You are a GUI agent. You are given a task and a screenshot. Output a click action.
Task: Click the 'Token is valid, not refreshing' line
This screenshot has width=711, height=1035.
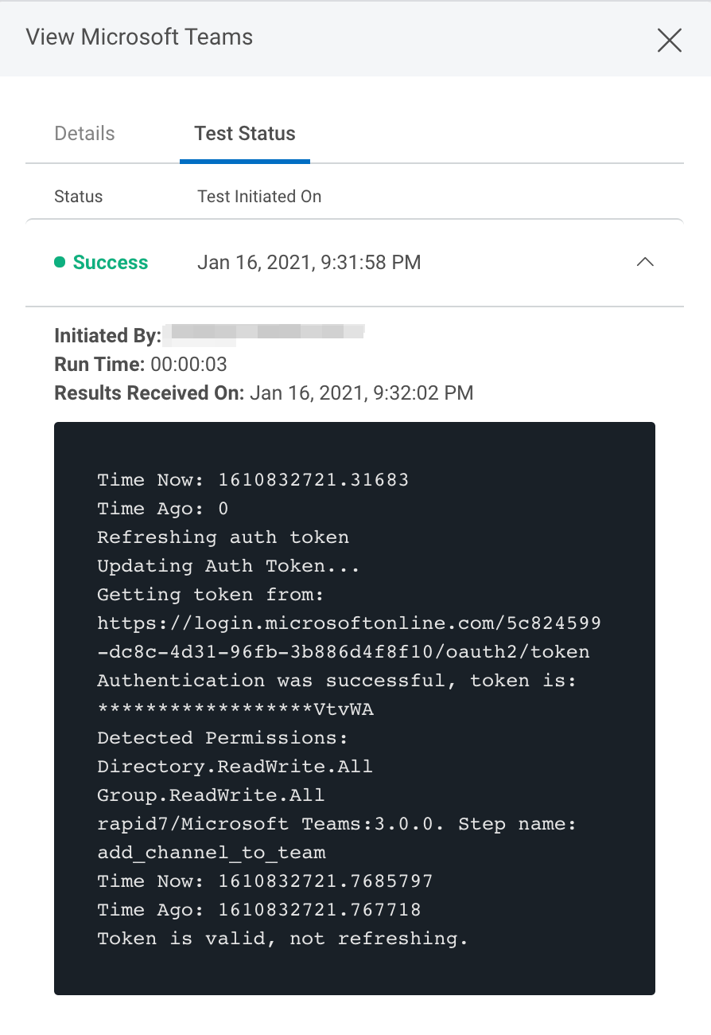[x=282, y=939]
